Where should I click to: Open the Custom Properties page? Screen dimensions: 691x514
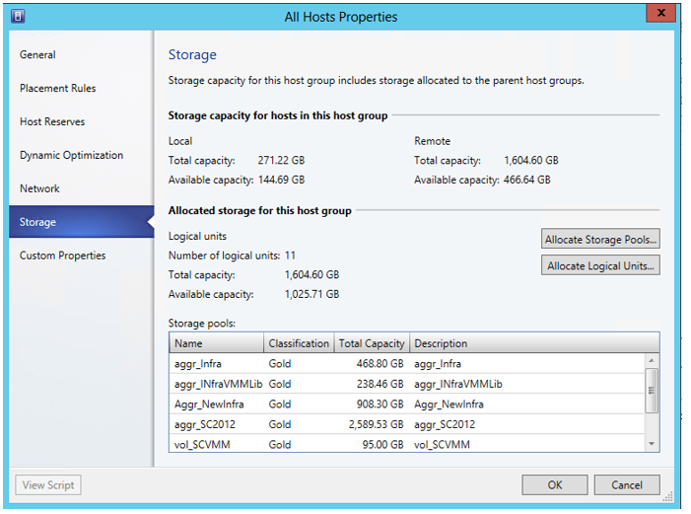(62, 257)
